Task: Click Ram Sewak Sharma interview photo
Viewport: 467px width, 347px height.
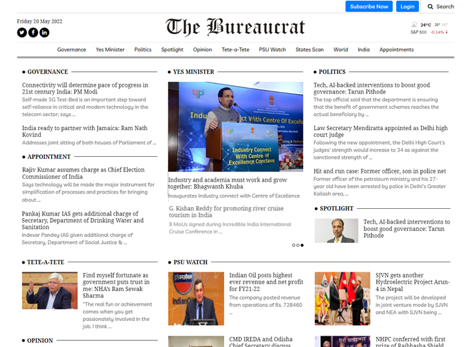Action: [50, 290]
